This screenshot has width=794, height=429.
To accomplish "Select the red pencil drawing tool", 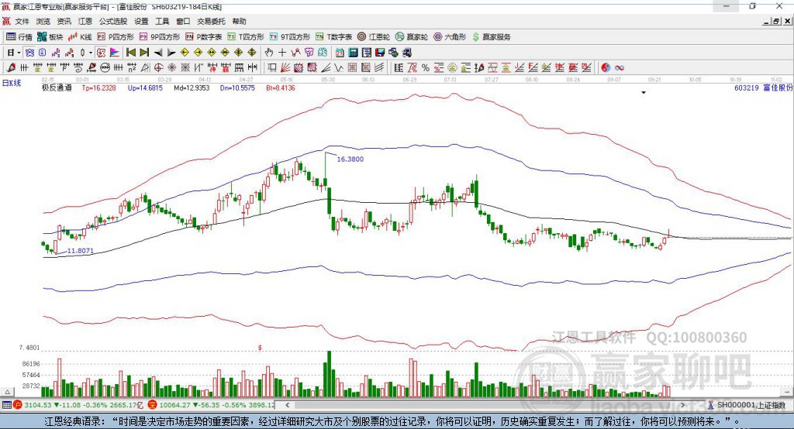I will tap(11, 68).
